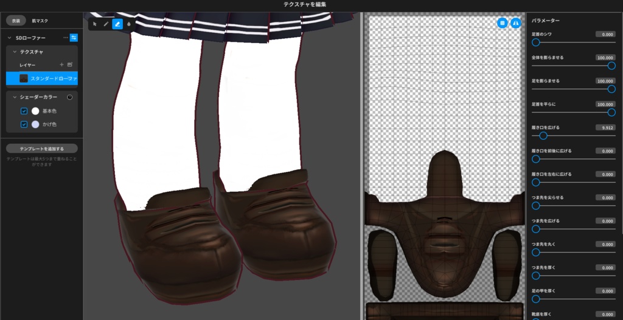
Task: Select the pen brush tool
Action: pyautogui.click(x=106, y=24)
